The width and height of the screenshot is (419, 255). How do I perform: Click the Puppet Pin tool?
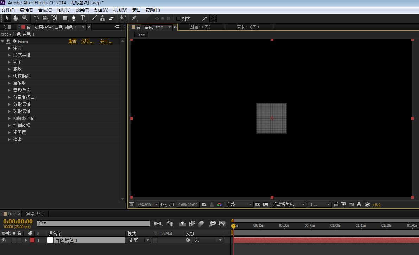(x=134, y=18)
